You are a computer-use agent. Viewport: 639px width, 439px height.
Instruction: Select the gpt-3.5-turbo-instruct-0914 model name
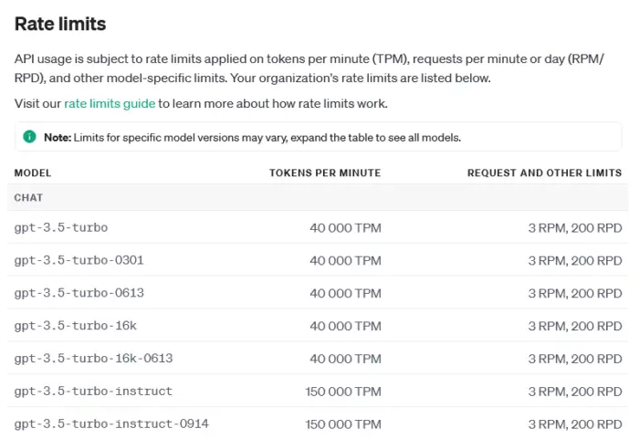coord(111,424)
